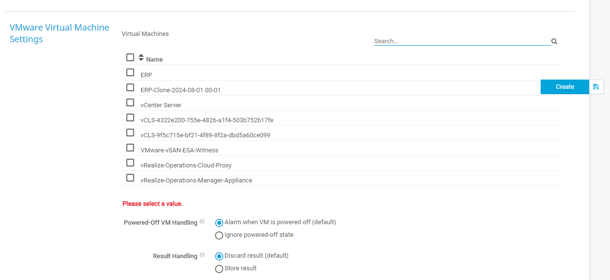Click the ERP-Clone-2024-08-01 00-01 name
The height and width of the screenshot is (280, 610).
pyautogui.click(x=180, y=90)
